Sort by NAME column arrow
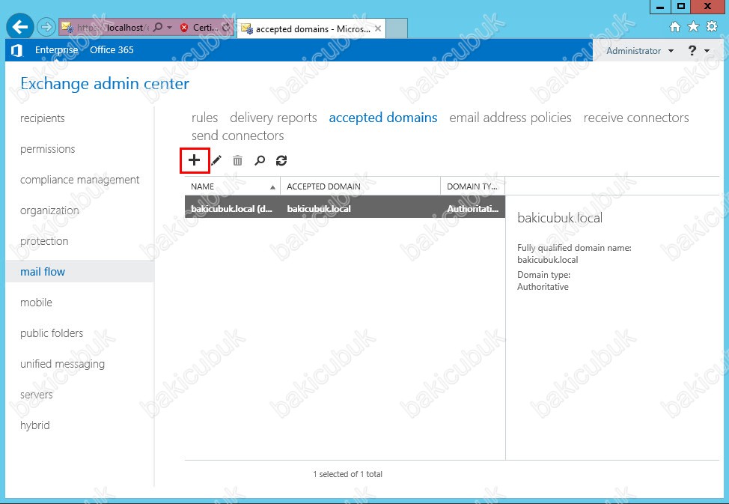The image size is (729, 504). coord(273,187)
